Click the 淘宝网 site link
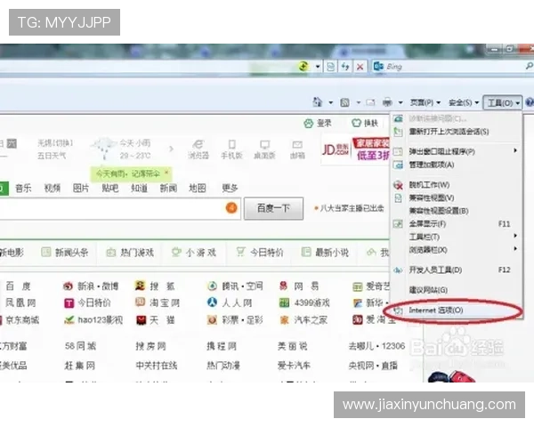 (x=158, y=302)
